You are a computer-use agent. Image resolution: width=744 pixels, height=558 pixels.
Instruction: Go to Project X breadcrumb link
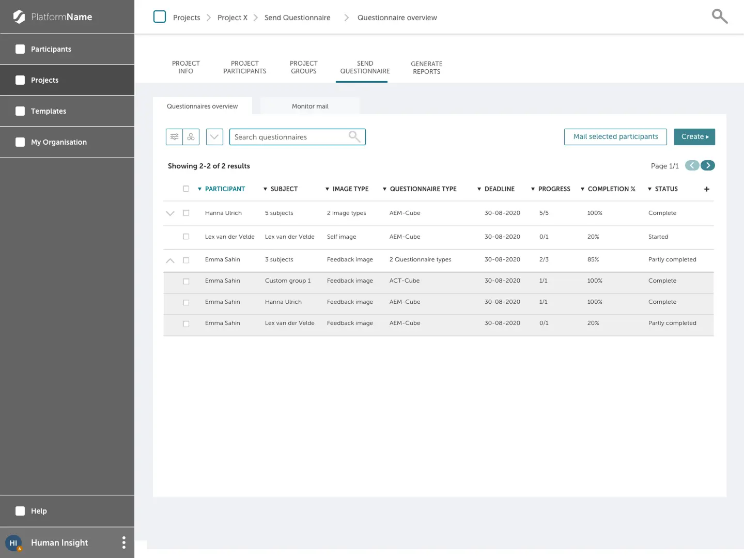coord(233,18)
